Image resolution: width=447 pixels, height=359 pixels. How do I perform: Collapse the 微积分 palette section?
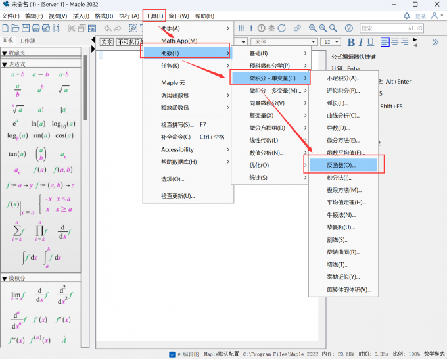(x=5, y=279)
